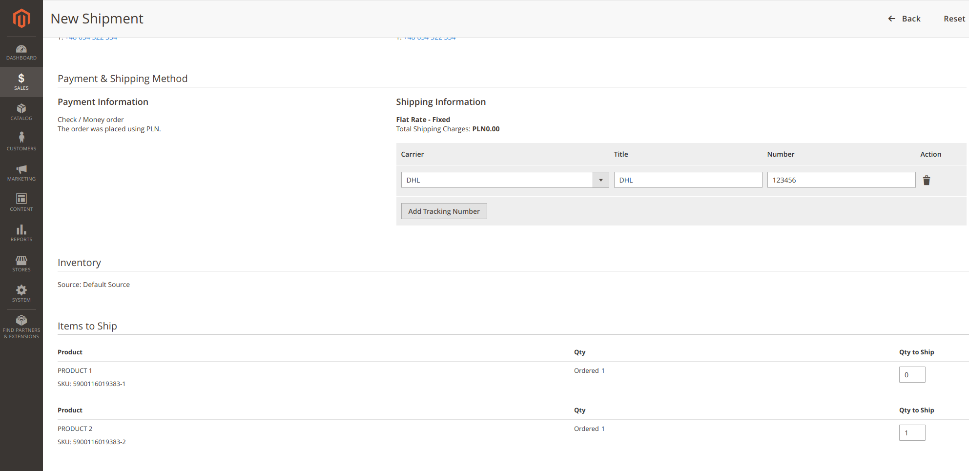
Task: Open the Sales menu
Action: pos(21,82)
